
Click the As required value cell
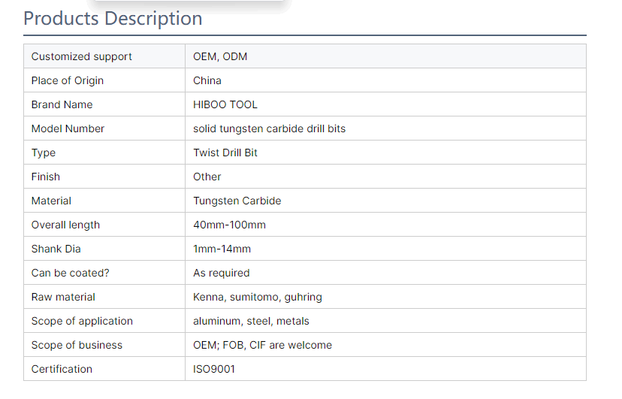(222, 273)
